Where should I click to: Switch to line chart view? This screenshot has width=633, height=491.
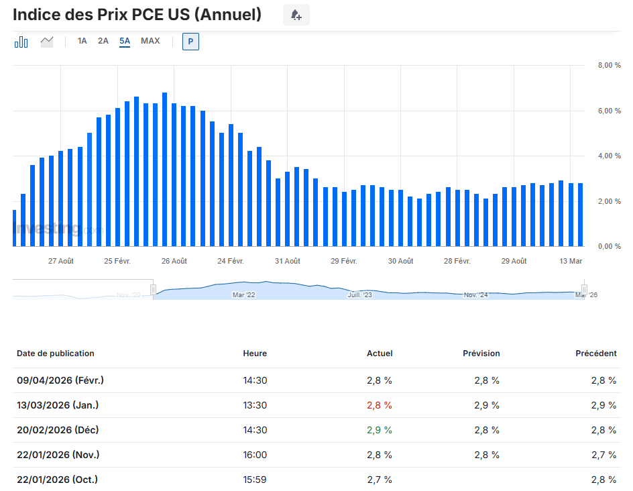(47, 42)
